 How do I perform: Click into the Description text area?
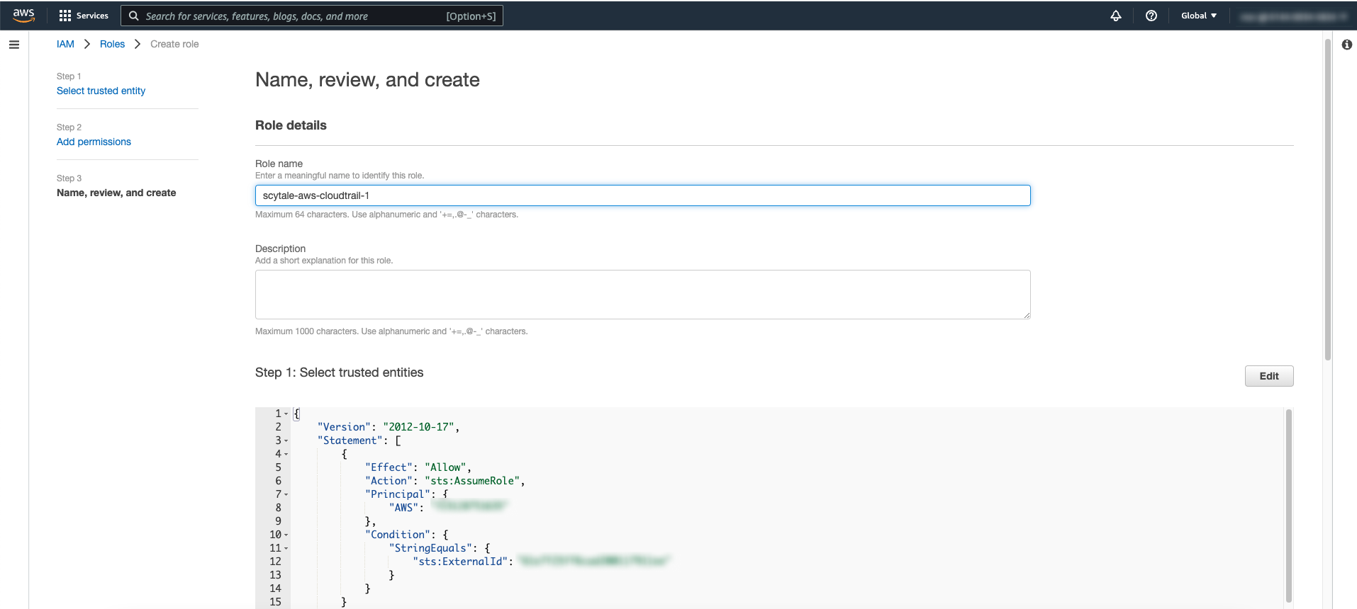pos(642,295)
